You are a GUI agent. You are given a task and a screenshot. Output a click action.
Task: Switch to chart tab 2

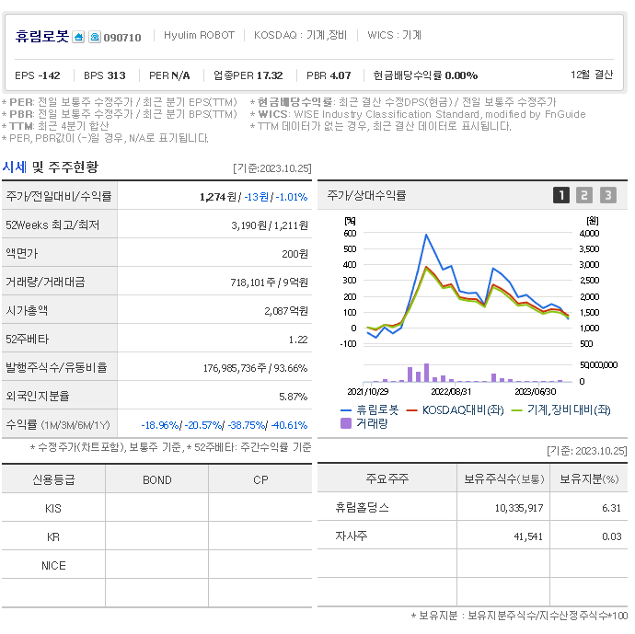point(584,196)
